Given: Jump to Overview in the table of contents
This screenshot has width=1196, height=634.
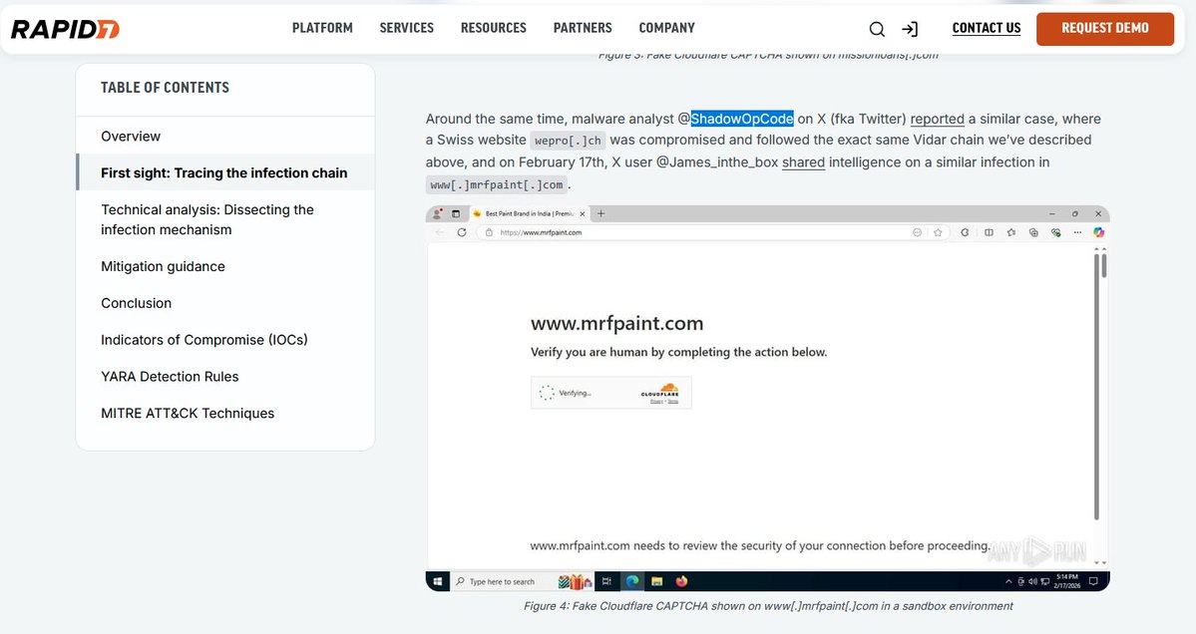Looking at the screenshot, I should pyautogui.click(x=131, y=137).
